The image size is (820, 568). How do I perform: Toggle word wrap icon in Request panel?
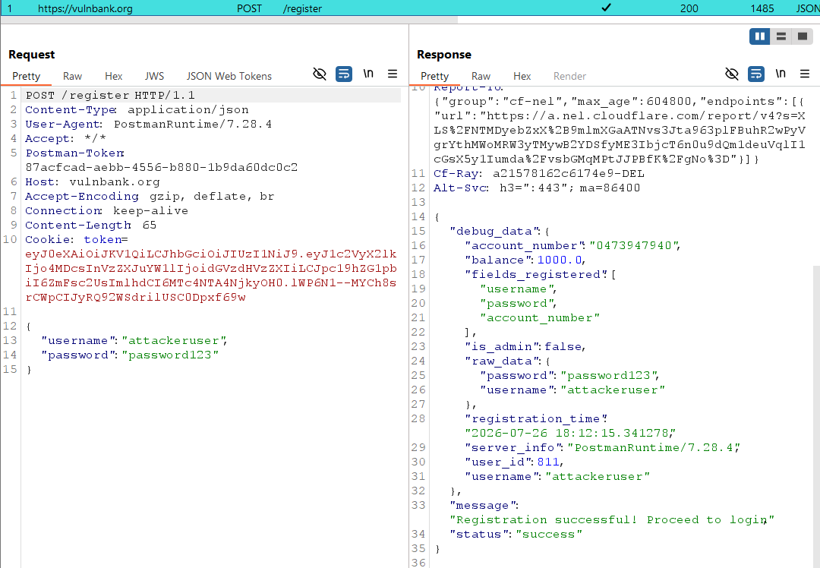(344, 74)
